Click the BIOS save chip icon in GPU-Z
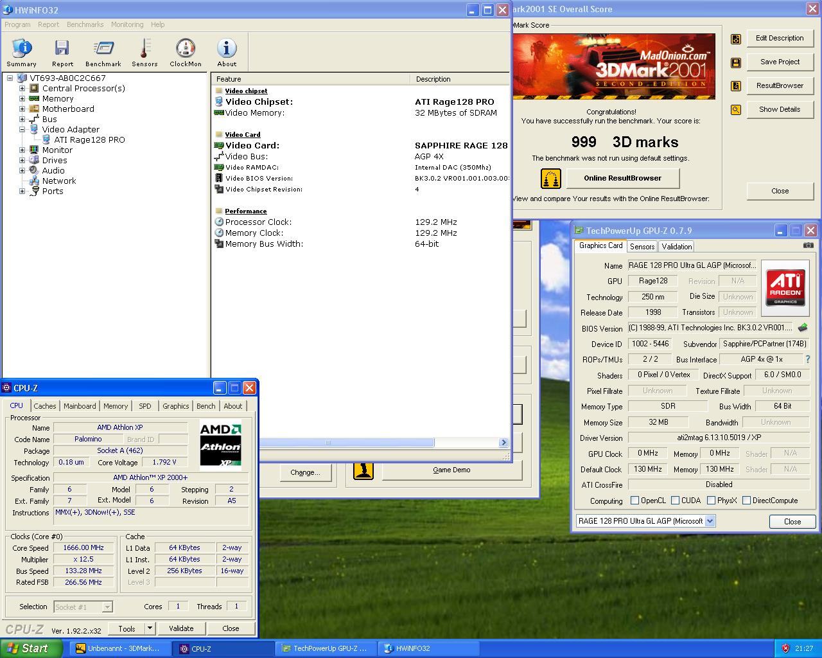822x658 pixels. pyautogui.click(x=802, y=328)
